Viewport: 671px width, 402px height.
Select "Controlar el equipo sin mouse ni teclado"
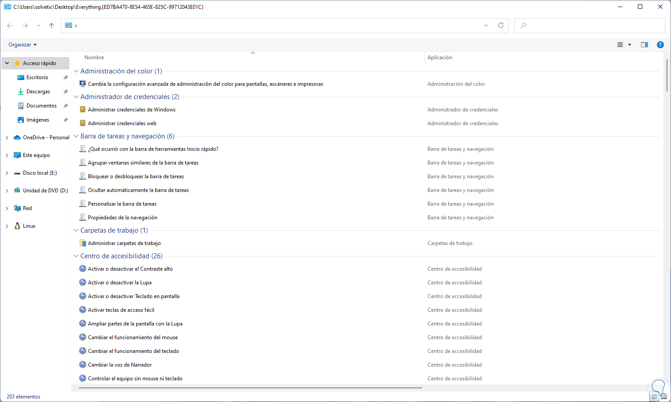coord(135,379)
